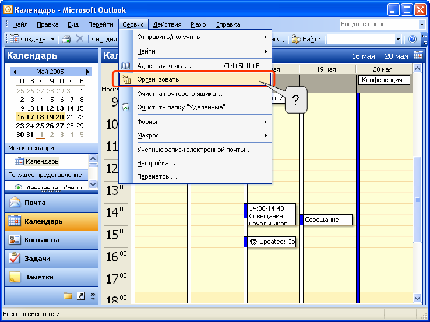Click the 19 мая day header
This screenshot has width=430, height=322.
point(326,69)
